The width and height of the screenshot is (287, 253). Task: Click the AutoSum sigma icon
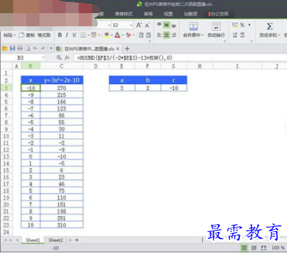tap(269, 26)
